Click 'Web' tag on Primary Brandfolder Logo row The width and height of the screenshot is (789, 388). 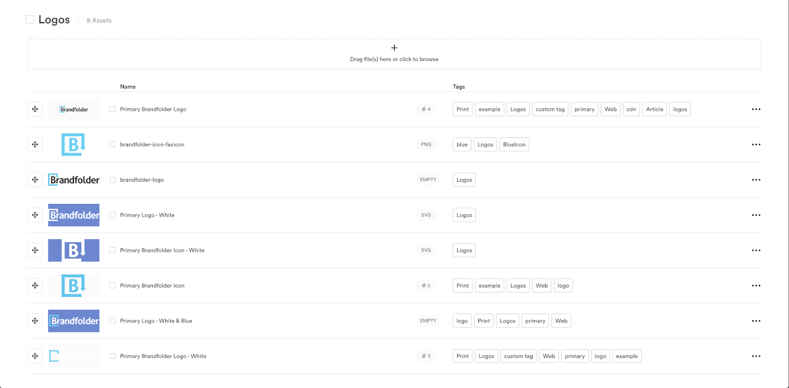(610, 109)
